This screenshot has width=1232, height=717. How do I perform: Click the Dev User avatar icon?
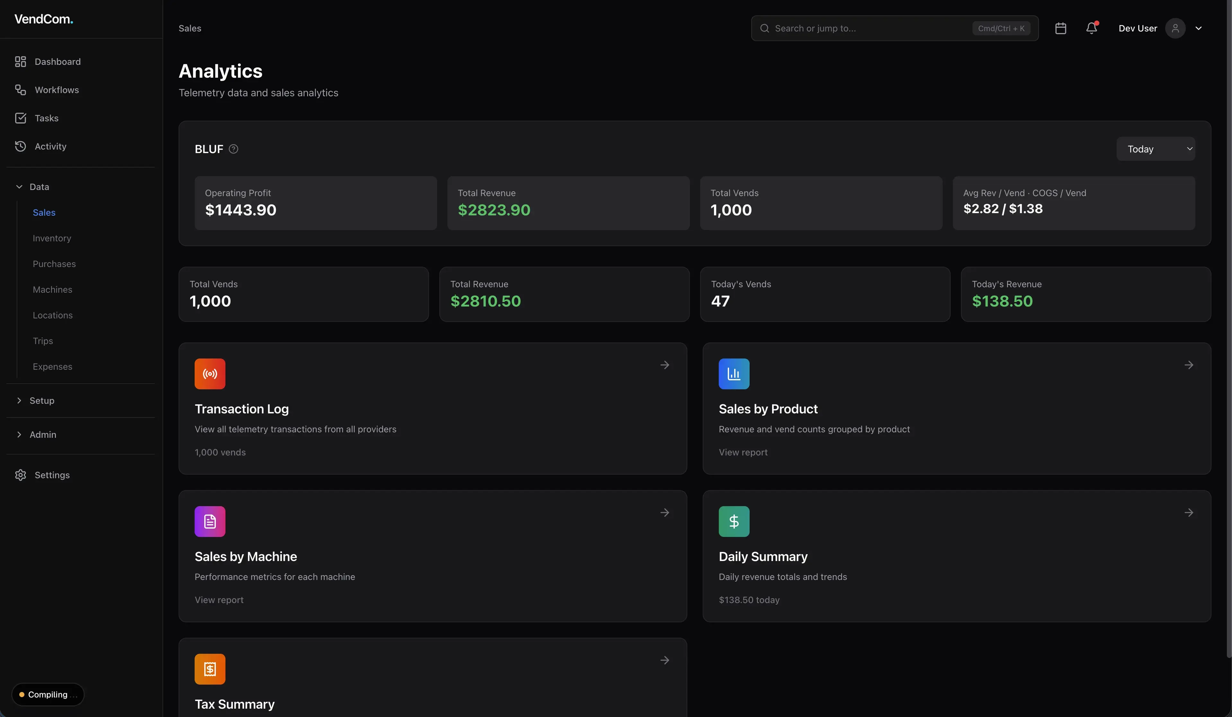click(1175, 28)
